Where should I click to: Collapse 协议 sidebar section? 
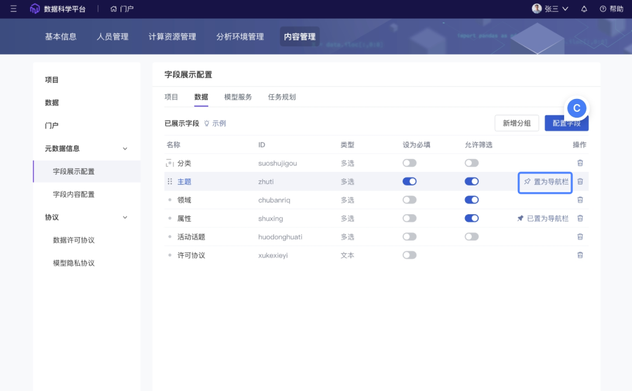(125, 217)
